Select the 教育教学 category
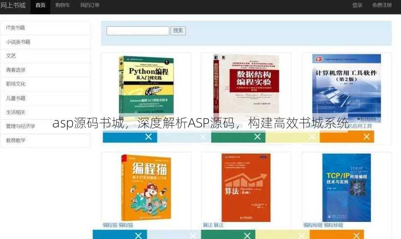The width and height of the screenshot is (401, 239). (x=45, y=140)
